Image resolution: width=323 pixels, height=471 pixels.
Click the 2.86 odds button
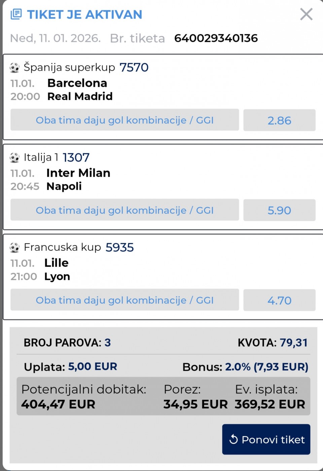click(x=279, y=120)
